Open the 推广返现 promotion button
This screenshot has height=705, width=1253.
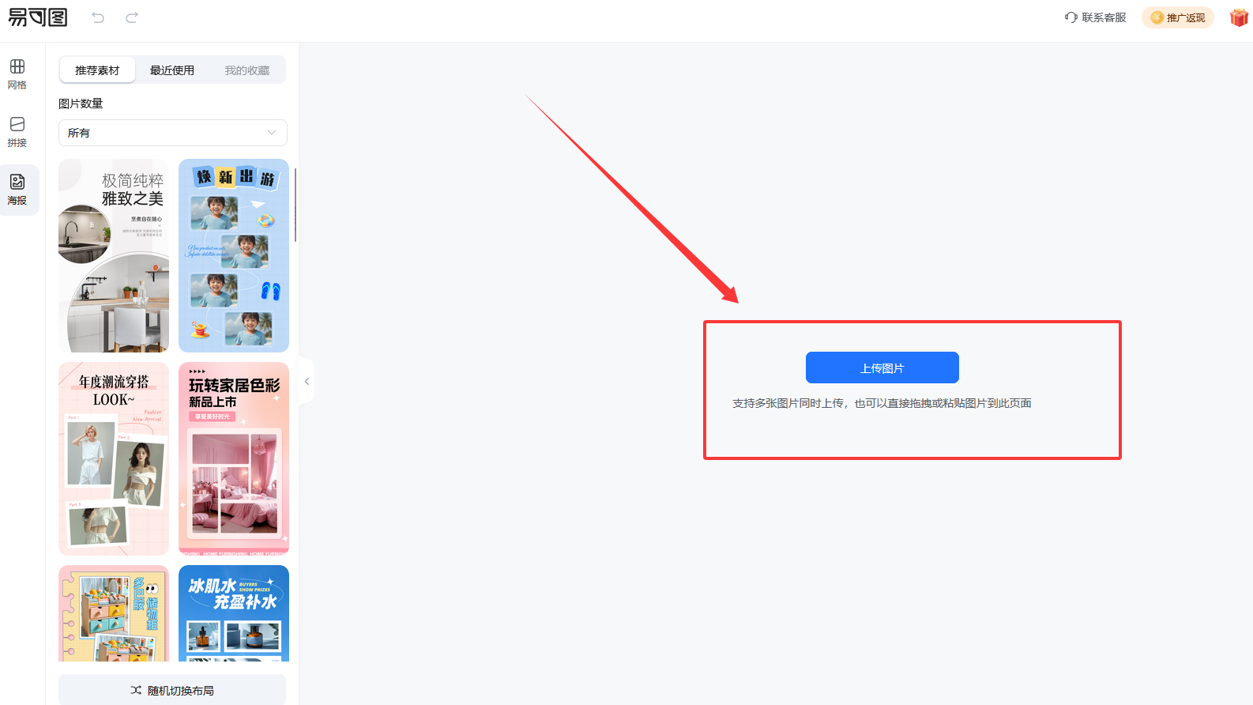[1178, 17]
